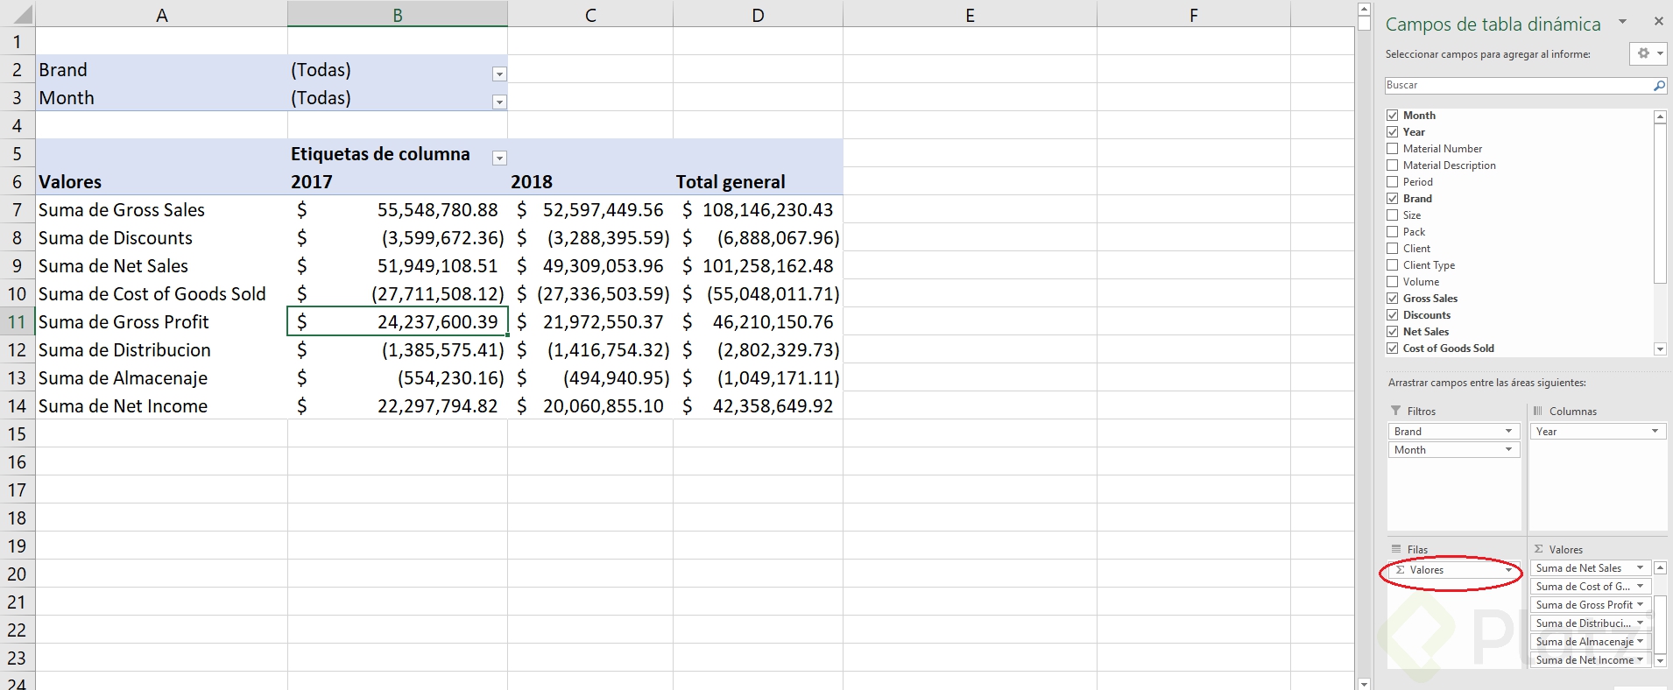Open the Brand (Todas) filter dropdown in the sheet
The width and height of the screenshot is (1673, 690).
(499, 74)
